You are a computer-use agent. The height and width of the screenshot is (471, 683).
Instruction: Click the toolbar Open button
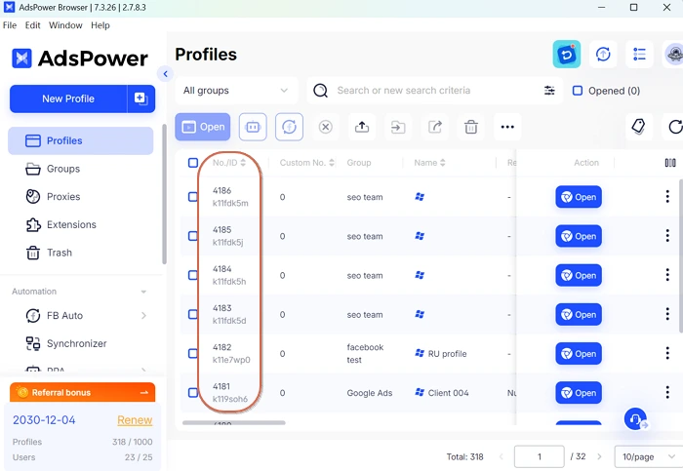point(203,127)
